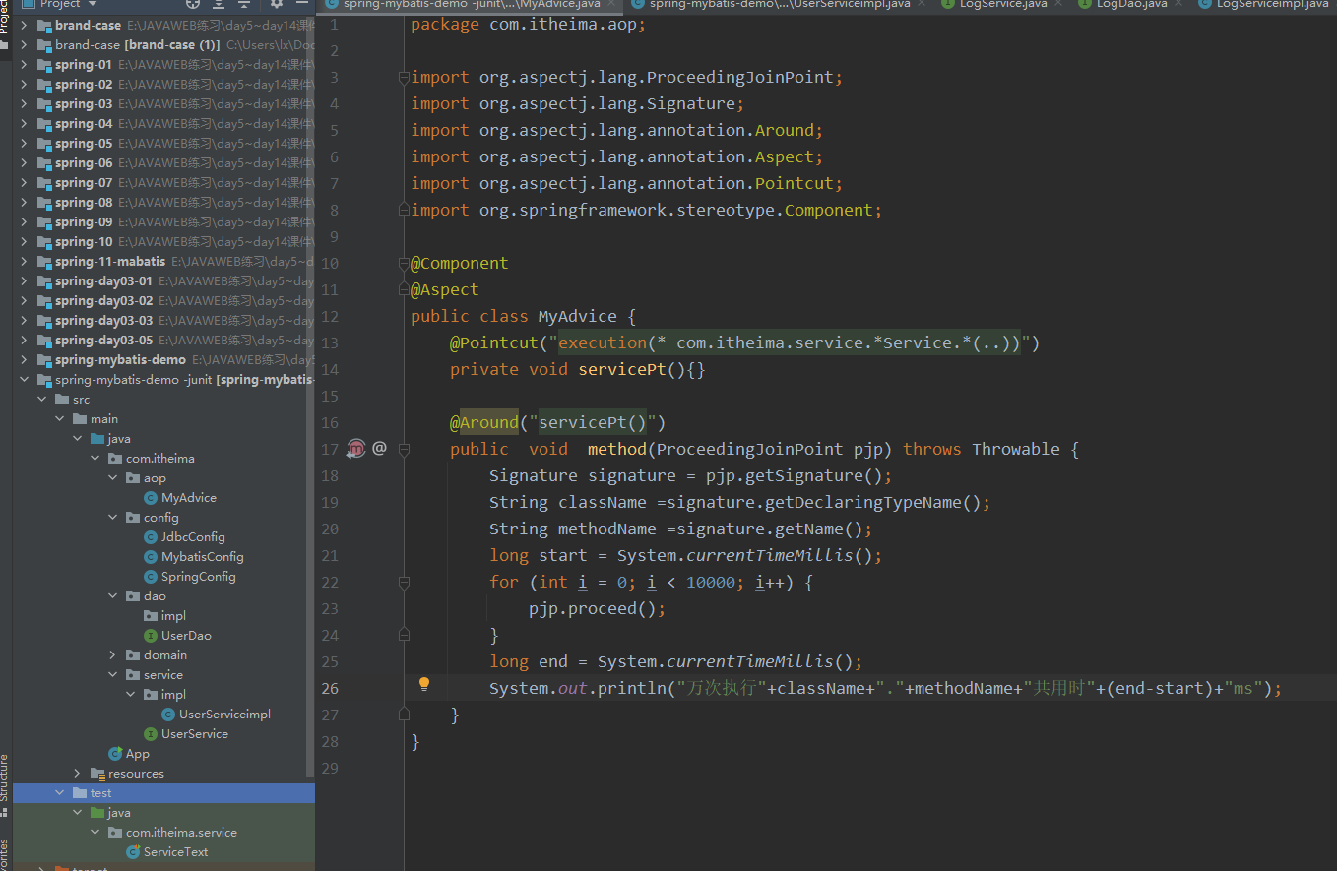This screenshot has height=871, width=1337.
Task: Fold the import block at line 3
Action: 403,77
